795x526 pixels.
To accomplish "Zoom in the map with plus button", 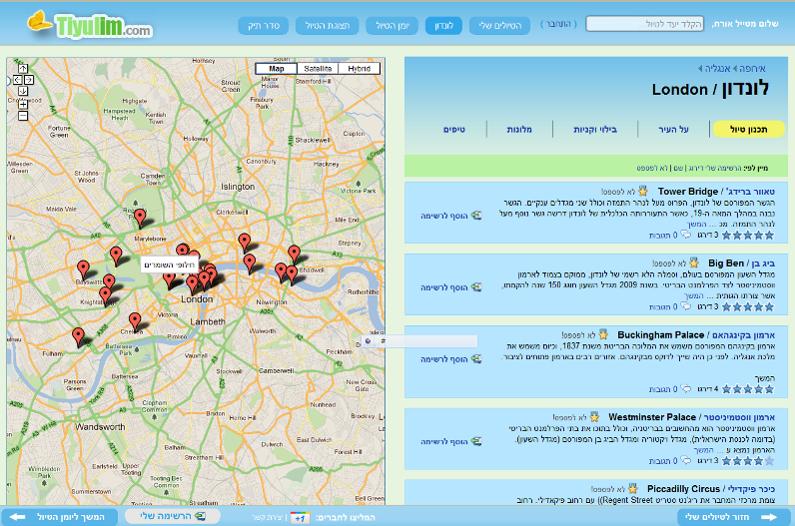I will (23, 104).
